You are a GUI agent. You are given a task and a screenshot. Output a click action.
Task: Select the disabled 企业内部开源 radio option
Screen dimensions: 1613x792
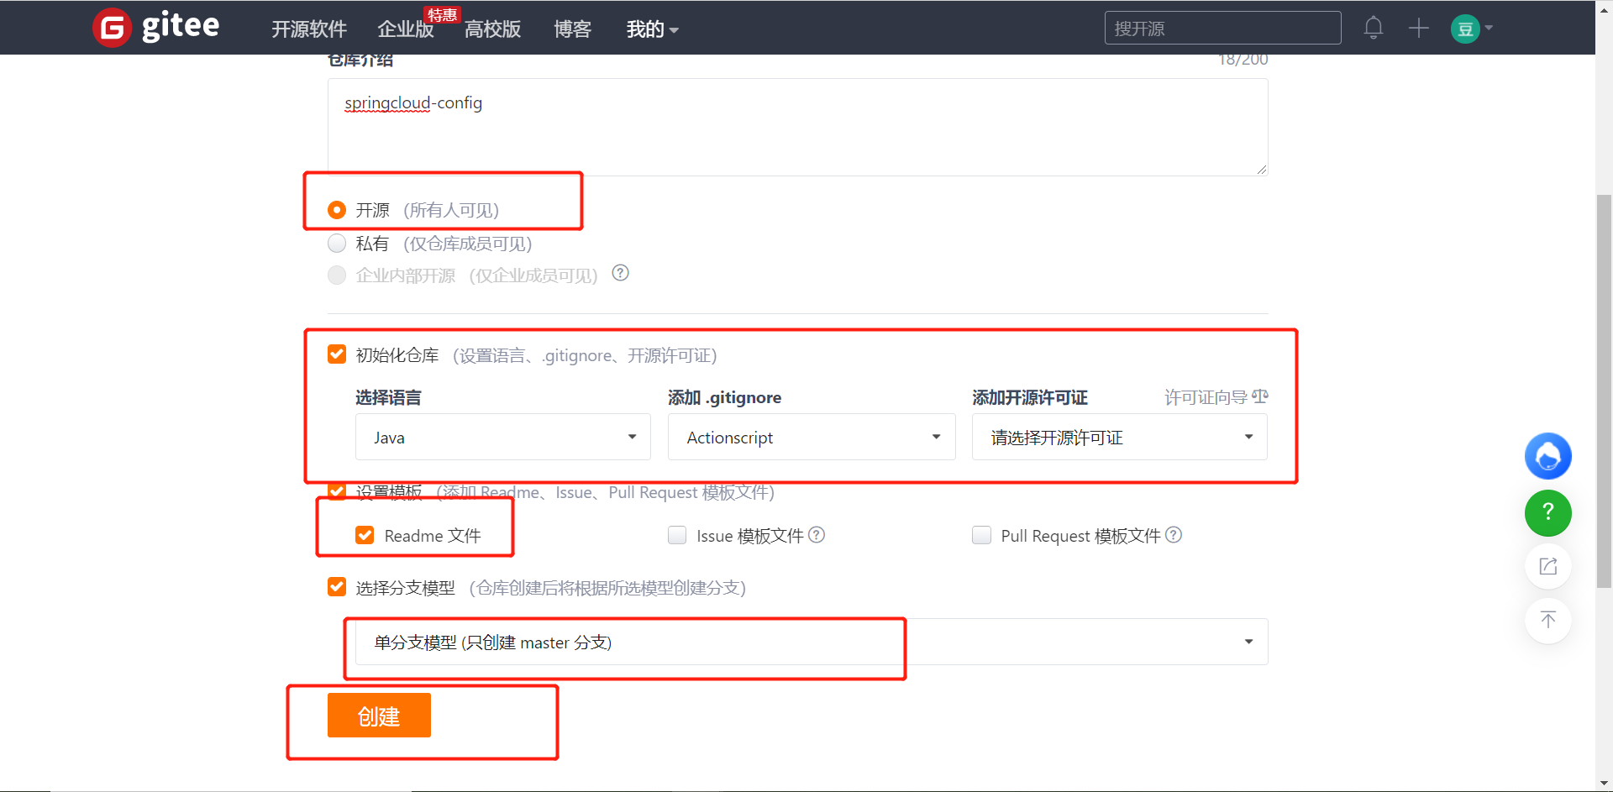(x=337, y=275)
